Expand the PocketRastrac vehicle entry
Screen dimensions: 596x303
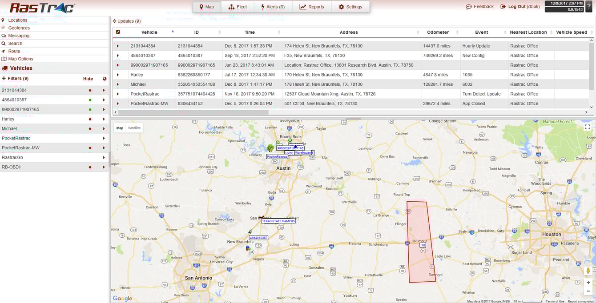[104, 138]
